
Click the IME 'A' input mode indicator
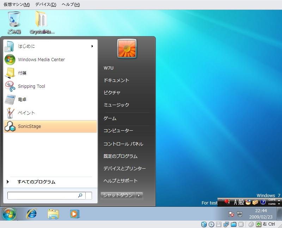[235, 202]
